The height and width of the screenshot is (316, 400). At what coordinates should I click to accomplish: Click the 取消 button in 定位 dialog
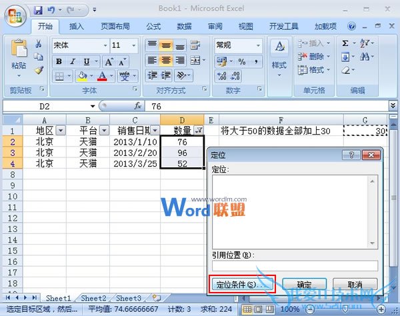pyautogui.click(x=355, y=285)
